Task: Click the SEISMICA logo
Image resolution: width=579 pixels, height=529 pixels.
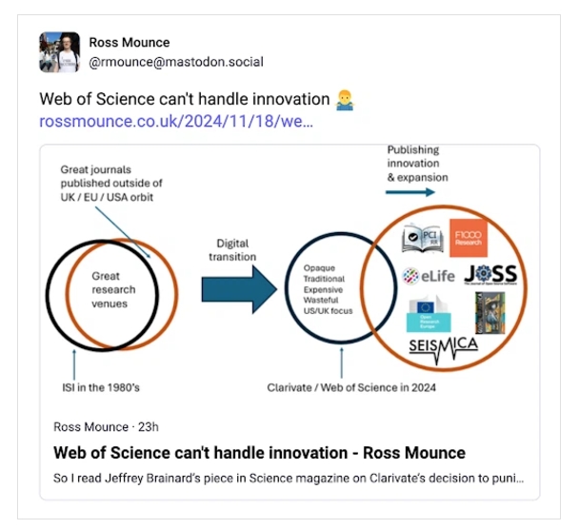Action: pyautogui.click(x=443, y=350)
